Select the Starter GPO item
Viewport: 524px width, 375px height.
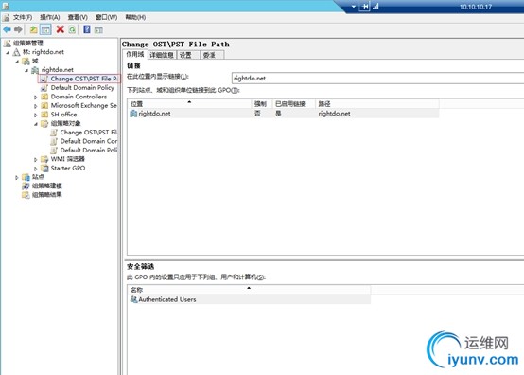coord(68,168)
